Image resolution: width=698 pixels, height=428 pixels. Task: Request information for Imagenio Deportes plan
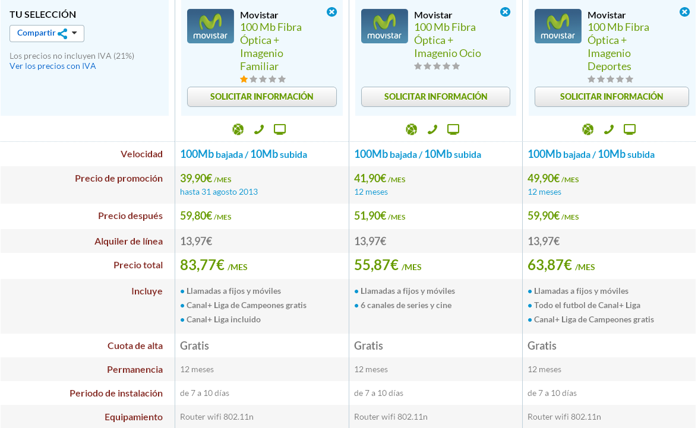[x=612, y=97]
